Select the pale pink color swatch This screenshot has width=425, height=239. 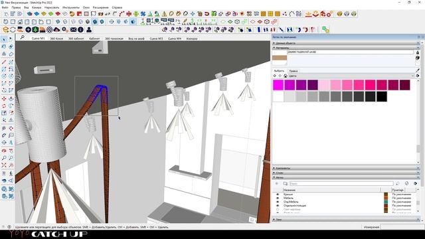[324, 85]
